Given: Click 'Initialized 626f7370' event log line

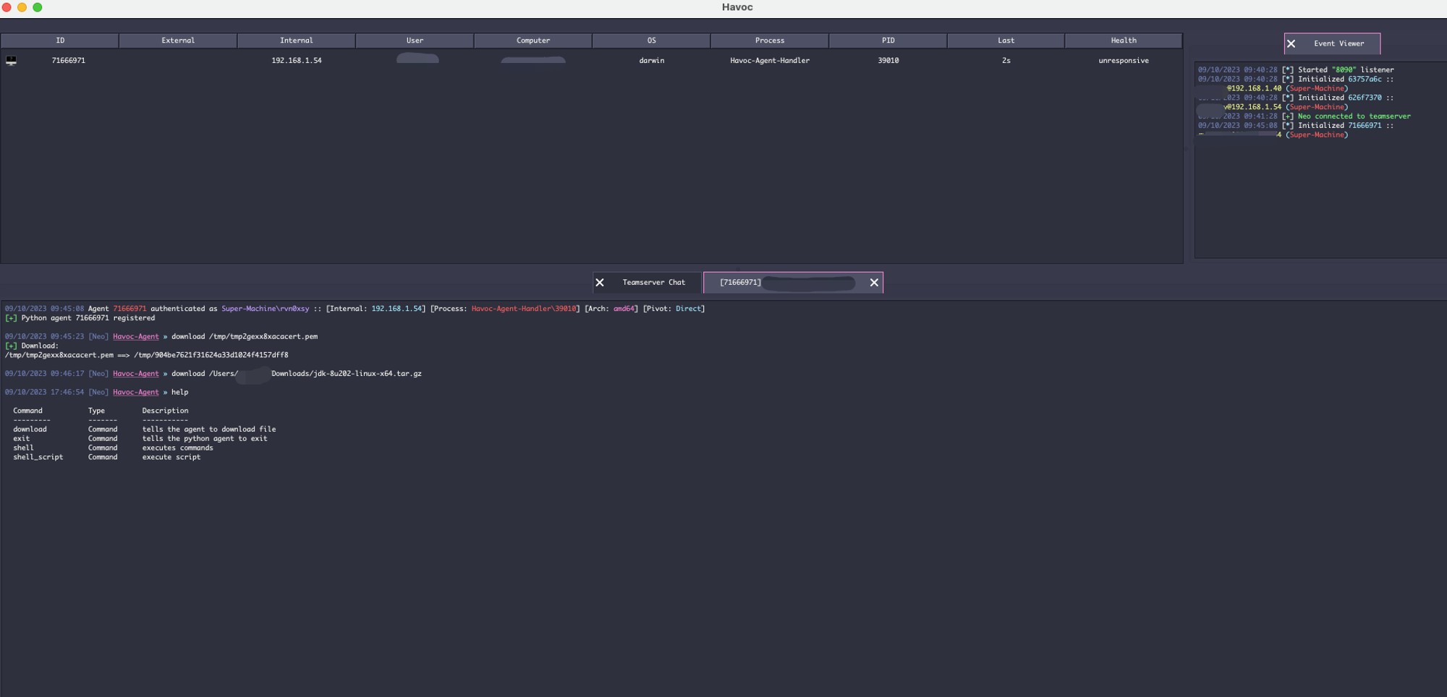Looking at the screenshot, I should (x=1296, y=98).
